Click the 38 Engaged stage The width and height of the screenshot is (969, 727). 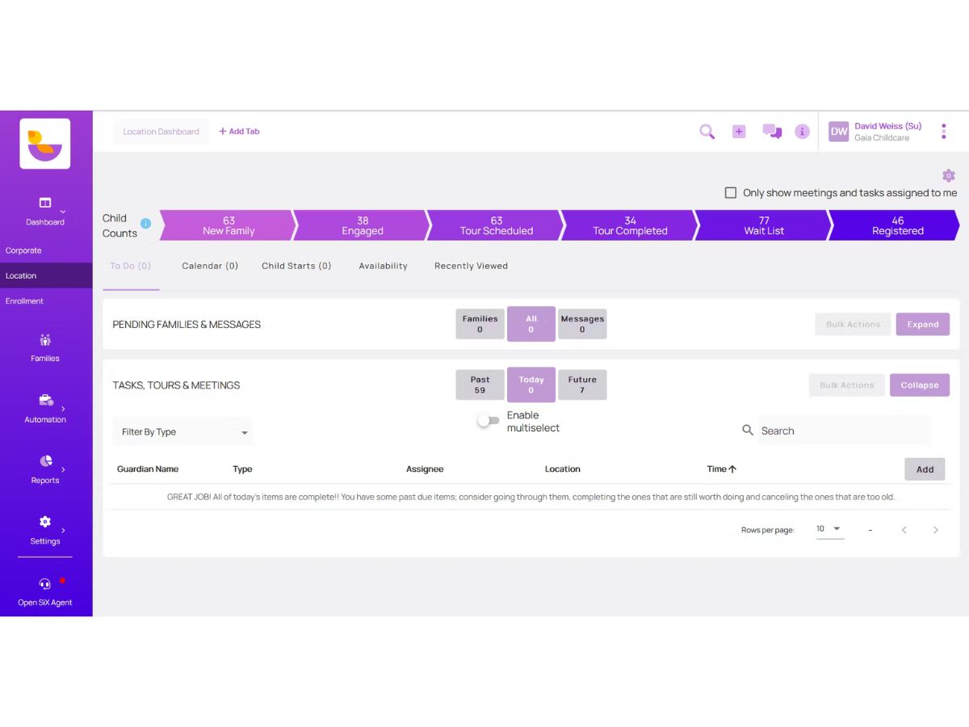[363, 225]
